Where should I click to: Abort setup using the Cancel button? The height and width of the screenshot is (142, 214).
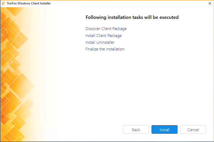193,130
